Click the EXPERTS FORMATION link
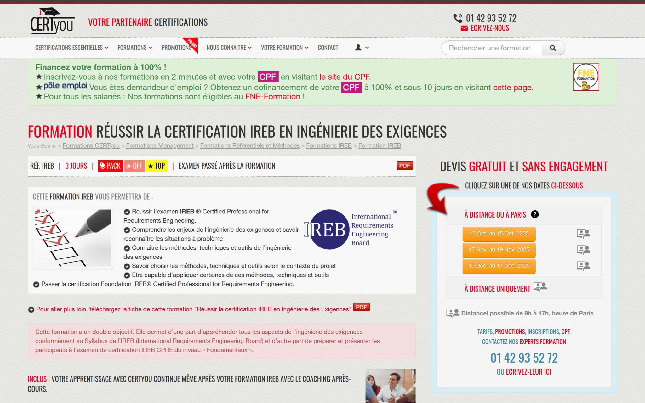This screenshot has height=403, width=645. pos(542,342)
